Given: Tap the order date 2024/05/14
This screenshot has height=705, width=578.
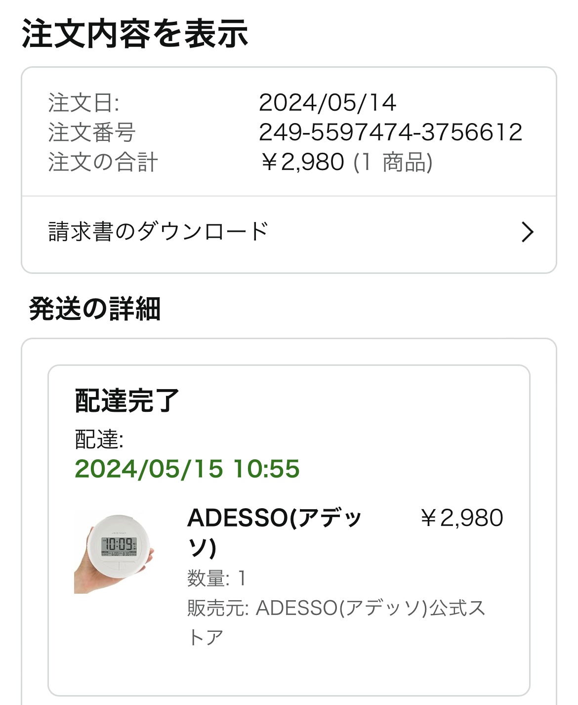Looking at the screenshot, I should 328,103.
